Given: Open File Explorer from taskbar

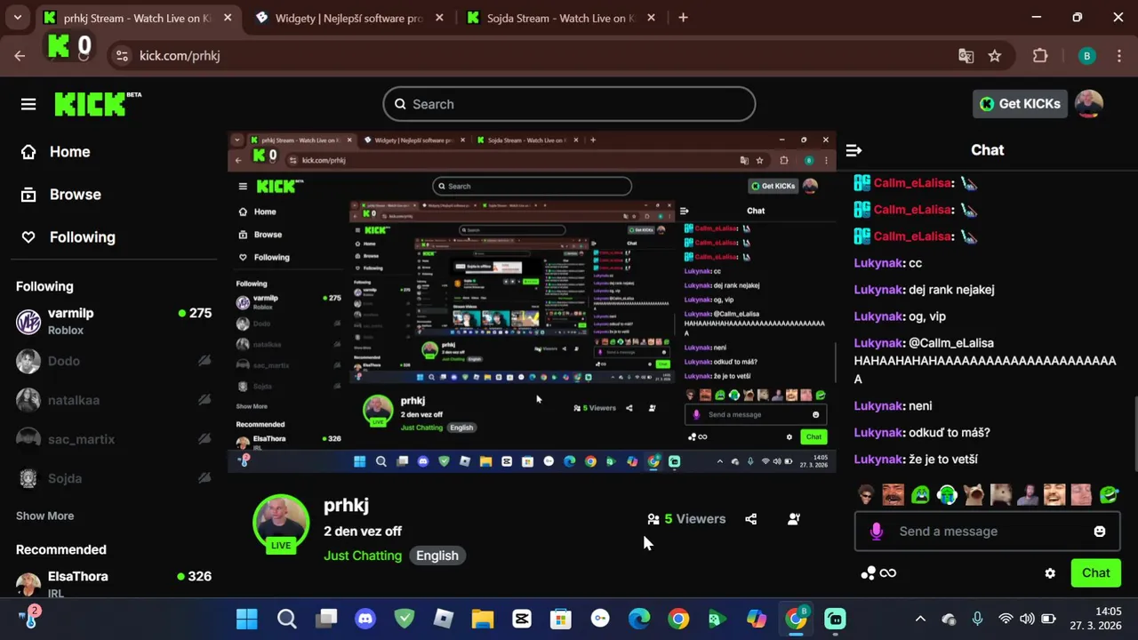Looking at the screenshot, I should coord(483,619).
